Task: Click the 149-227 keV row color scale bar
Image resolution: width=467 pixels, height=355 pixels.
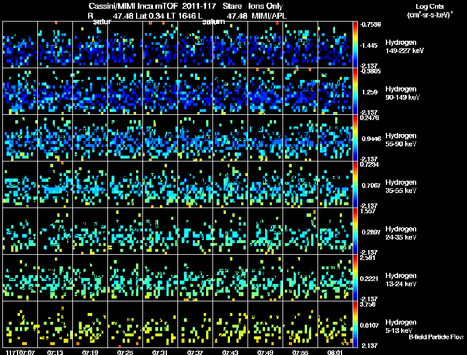Action: point(355,45)
